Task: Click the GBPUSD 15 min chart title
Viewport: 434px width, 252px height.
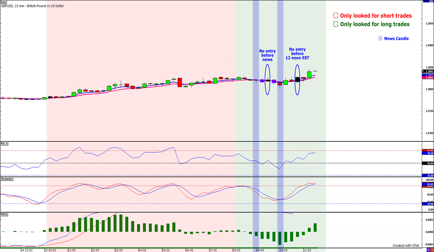Action: point(32,6)
